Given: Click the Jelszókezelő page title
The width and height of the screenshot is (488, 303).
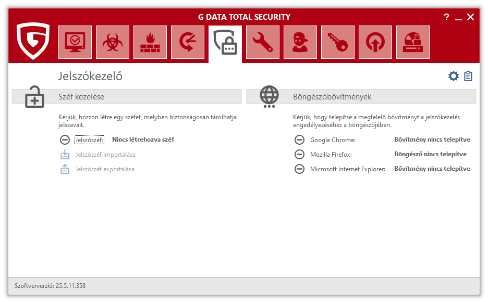Looking at the screenshot, I should [x=90, y=76].
